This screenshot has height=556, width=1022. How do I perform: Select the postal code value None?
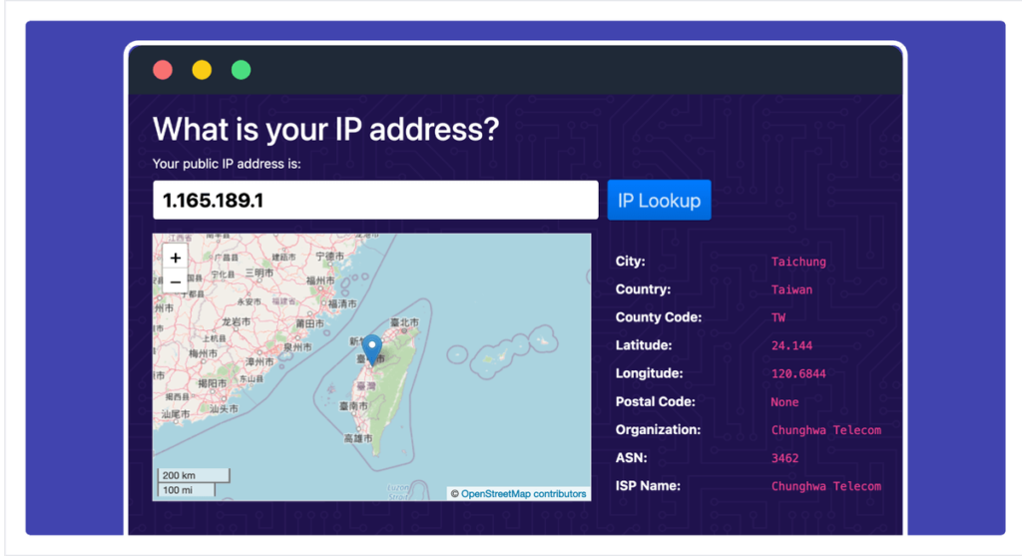(x=784, y=402)
